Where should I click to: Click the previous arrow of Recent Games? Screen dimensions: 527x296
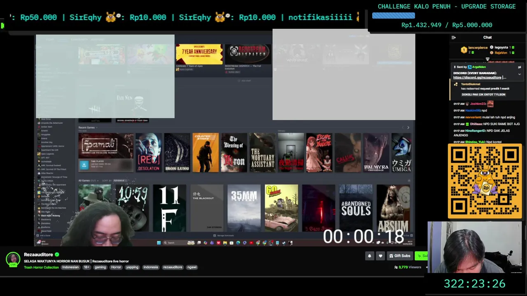click(x=403, y=128)
